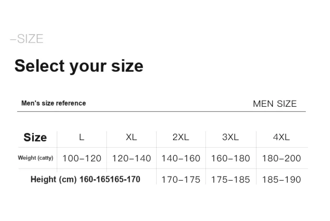Image resolution: width=330 pixels, height=221 pixels.
Task: Select the XL size column header
Action: (131, 137)
